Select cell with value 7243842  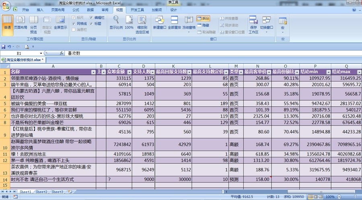tap(119, 144)
